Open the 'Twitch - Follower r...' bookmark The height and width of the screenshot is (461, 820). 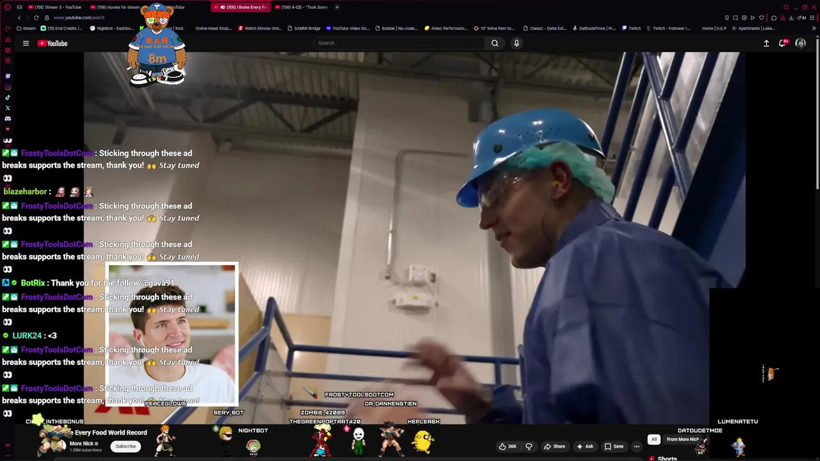668,28
